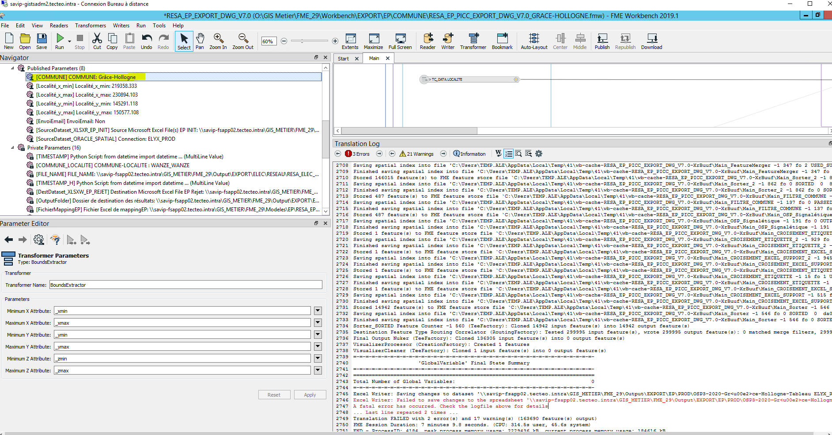
Task: Insert a Bookmark on the canvas
Action: [x=502, y=41]
